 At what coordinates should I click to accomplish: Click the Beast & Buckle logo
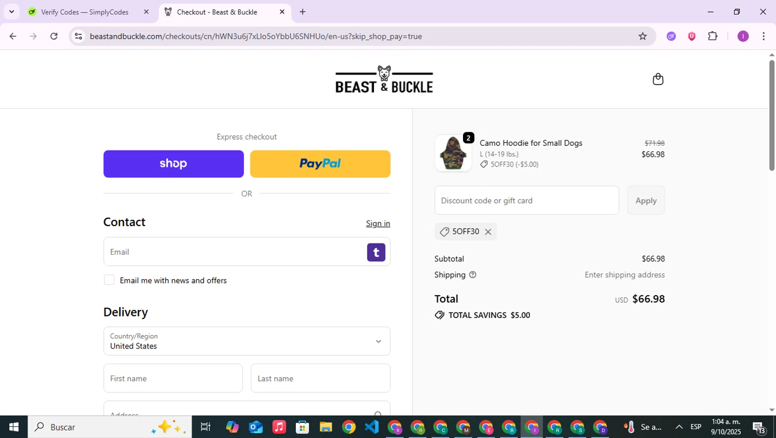click(x=384, y=79)
